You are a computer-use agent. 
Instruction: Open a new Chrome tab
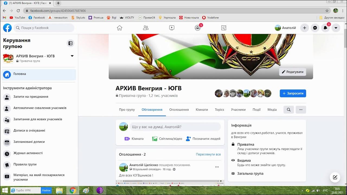click(x=58, y=3)
